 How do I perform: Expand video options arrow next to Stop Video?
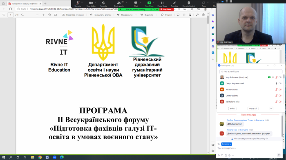click(x=96, y=2)
